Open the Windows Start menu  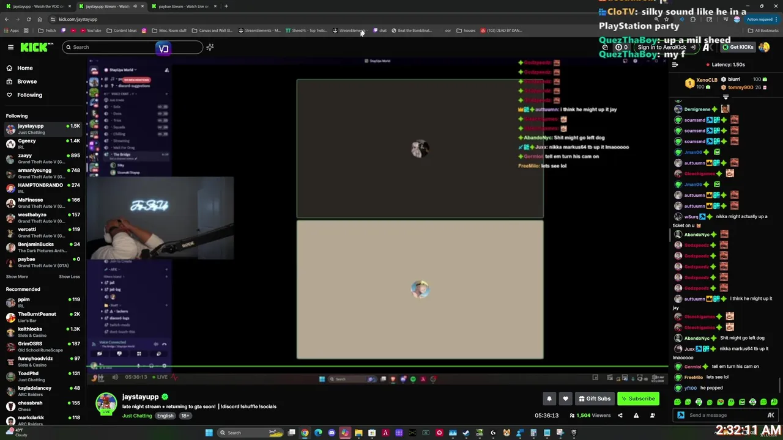tap(209, 433)
